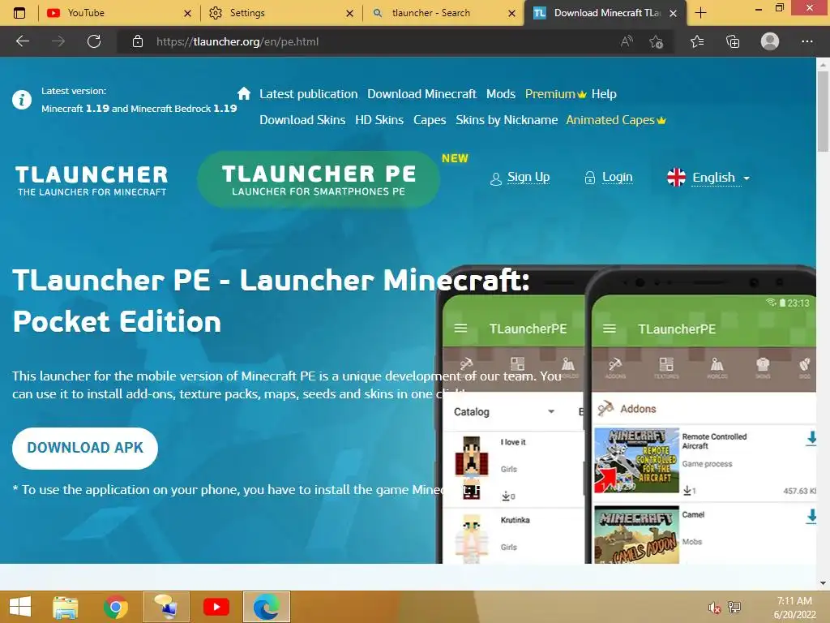Click the Login link

tap(617, 177)
